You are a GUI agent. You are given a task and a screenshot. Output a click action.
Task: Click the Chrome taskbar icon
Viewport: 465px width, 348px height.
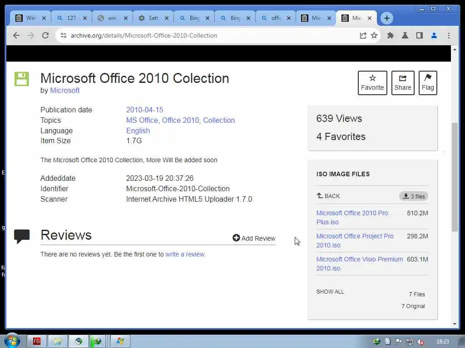78,341
